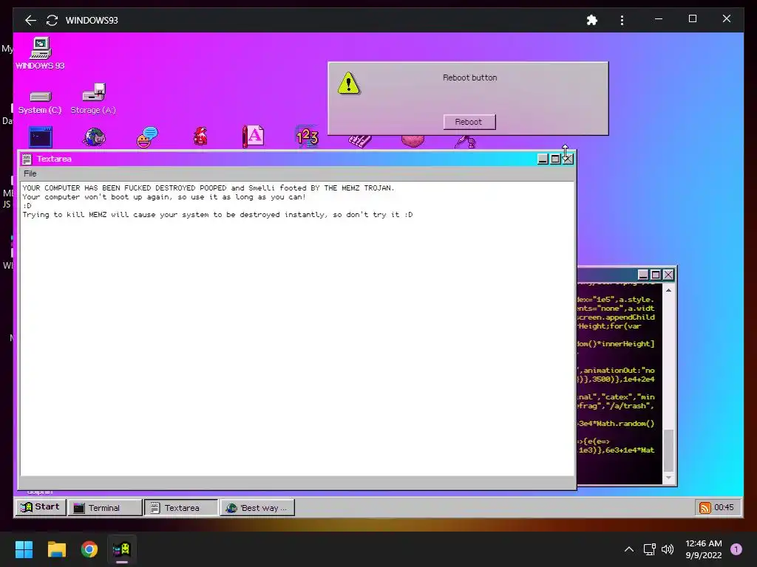This screenshot has width=757, height=567.
Task: Show hidden system tray icons chevron
Action: coord(629,549)
